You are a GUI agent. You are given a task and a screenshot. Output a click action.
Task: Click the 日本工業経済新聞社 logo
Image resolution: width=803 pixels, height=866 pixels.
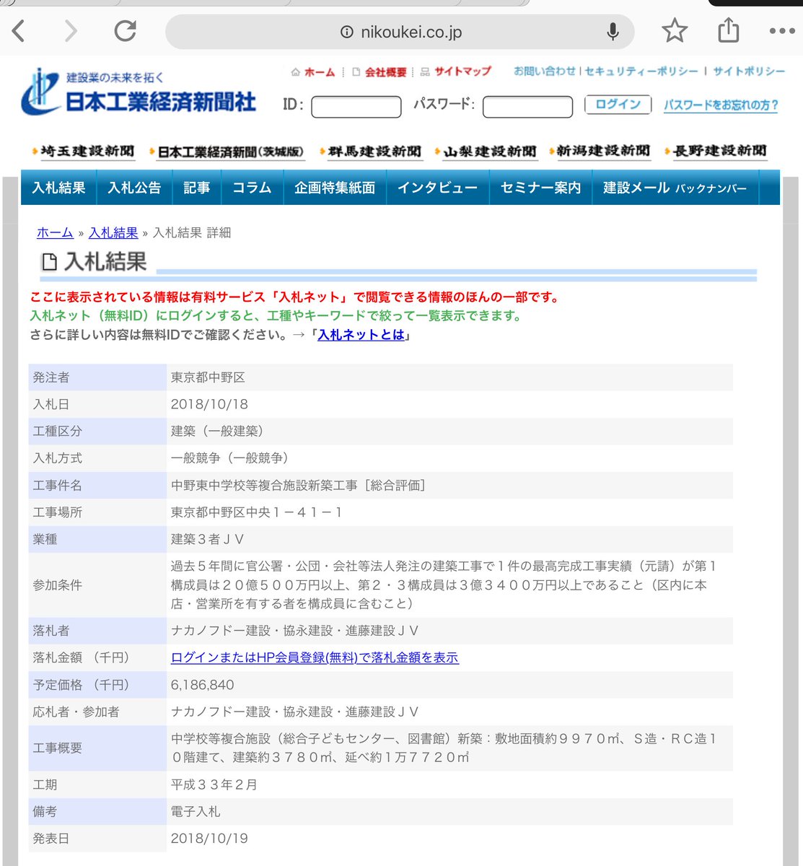tap(139, 92)
